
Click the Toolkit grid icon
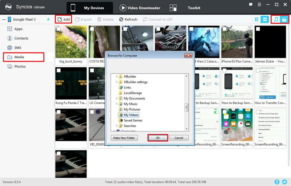tap(173, 8)
